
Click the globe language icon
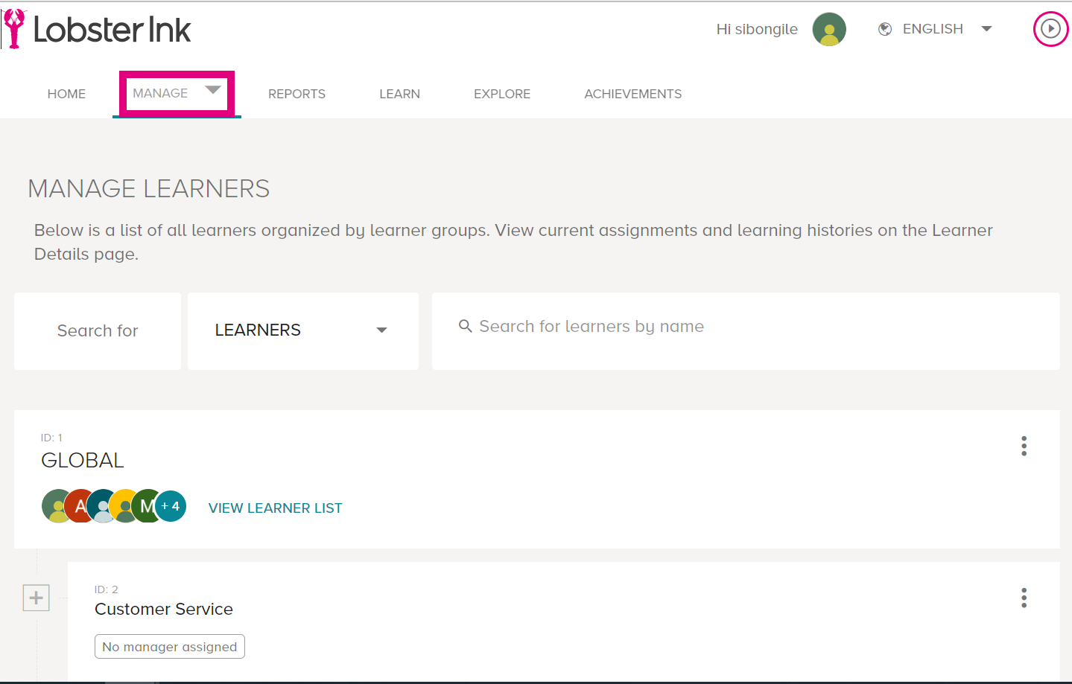(885, 29)
